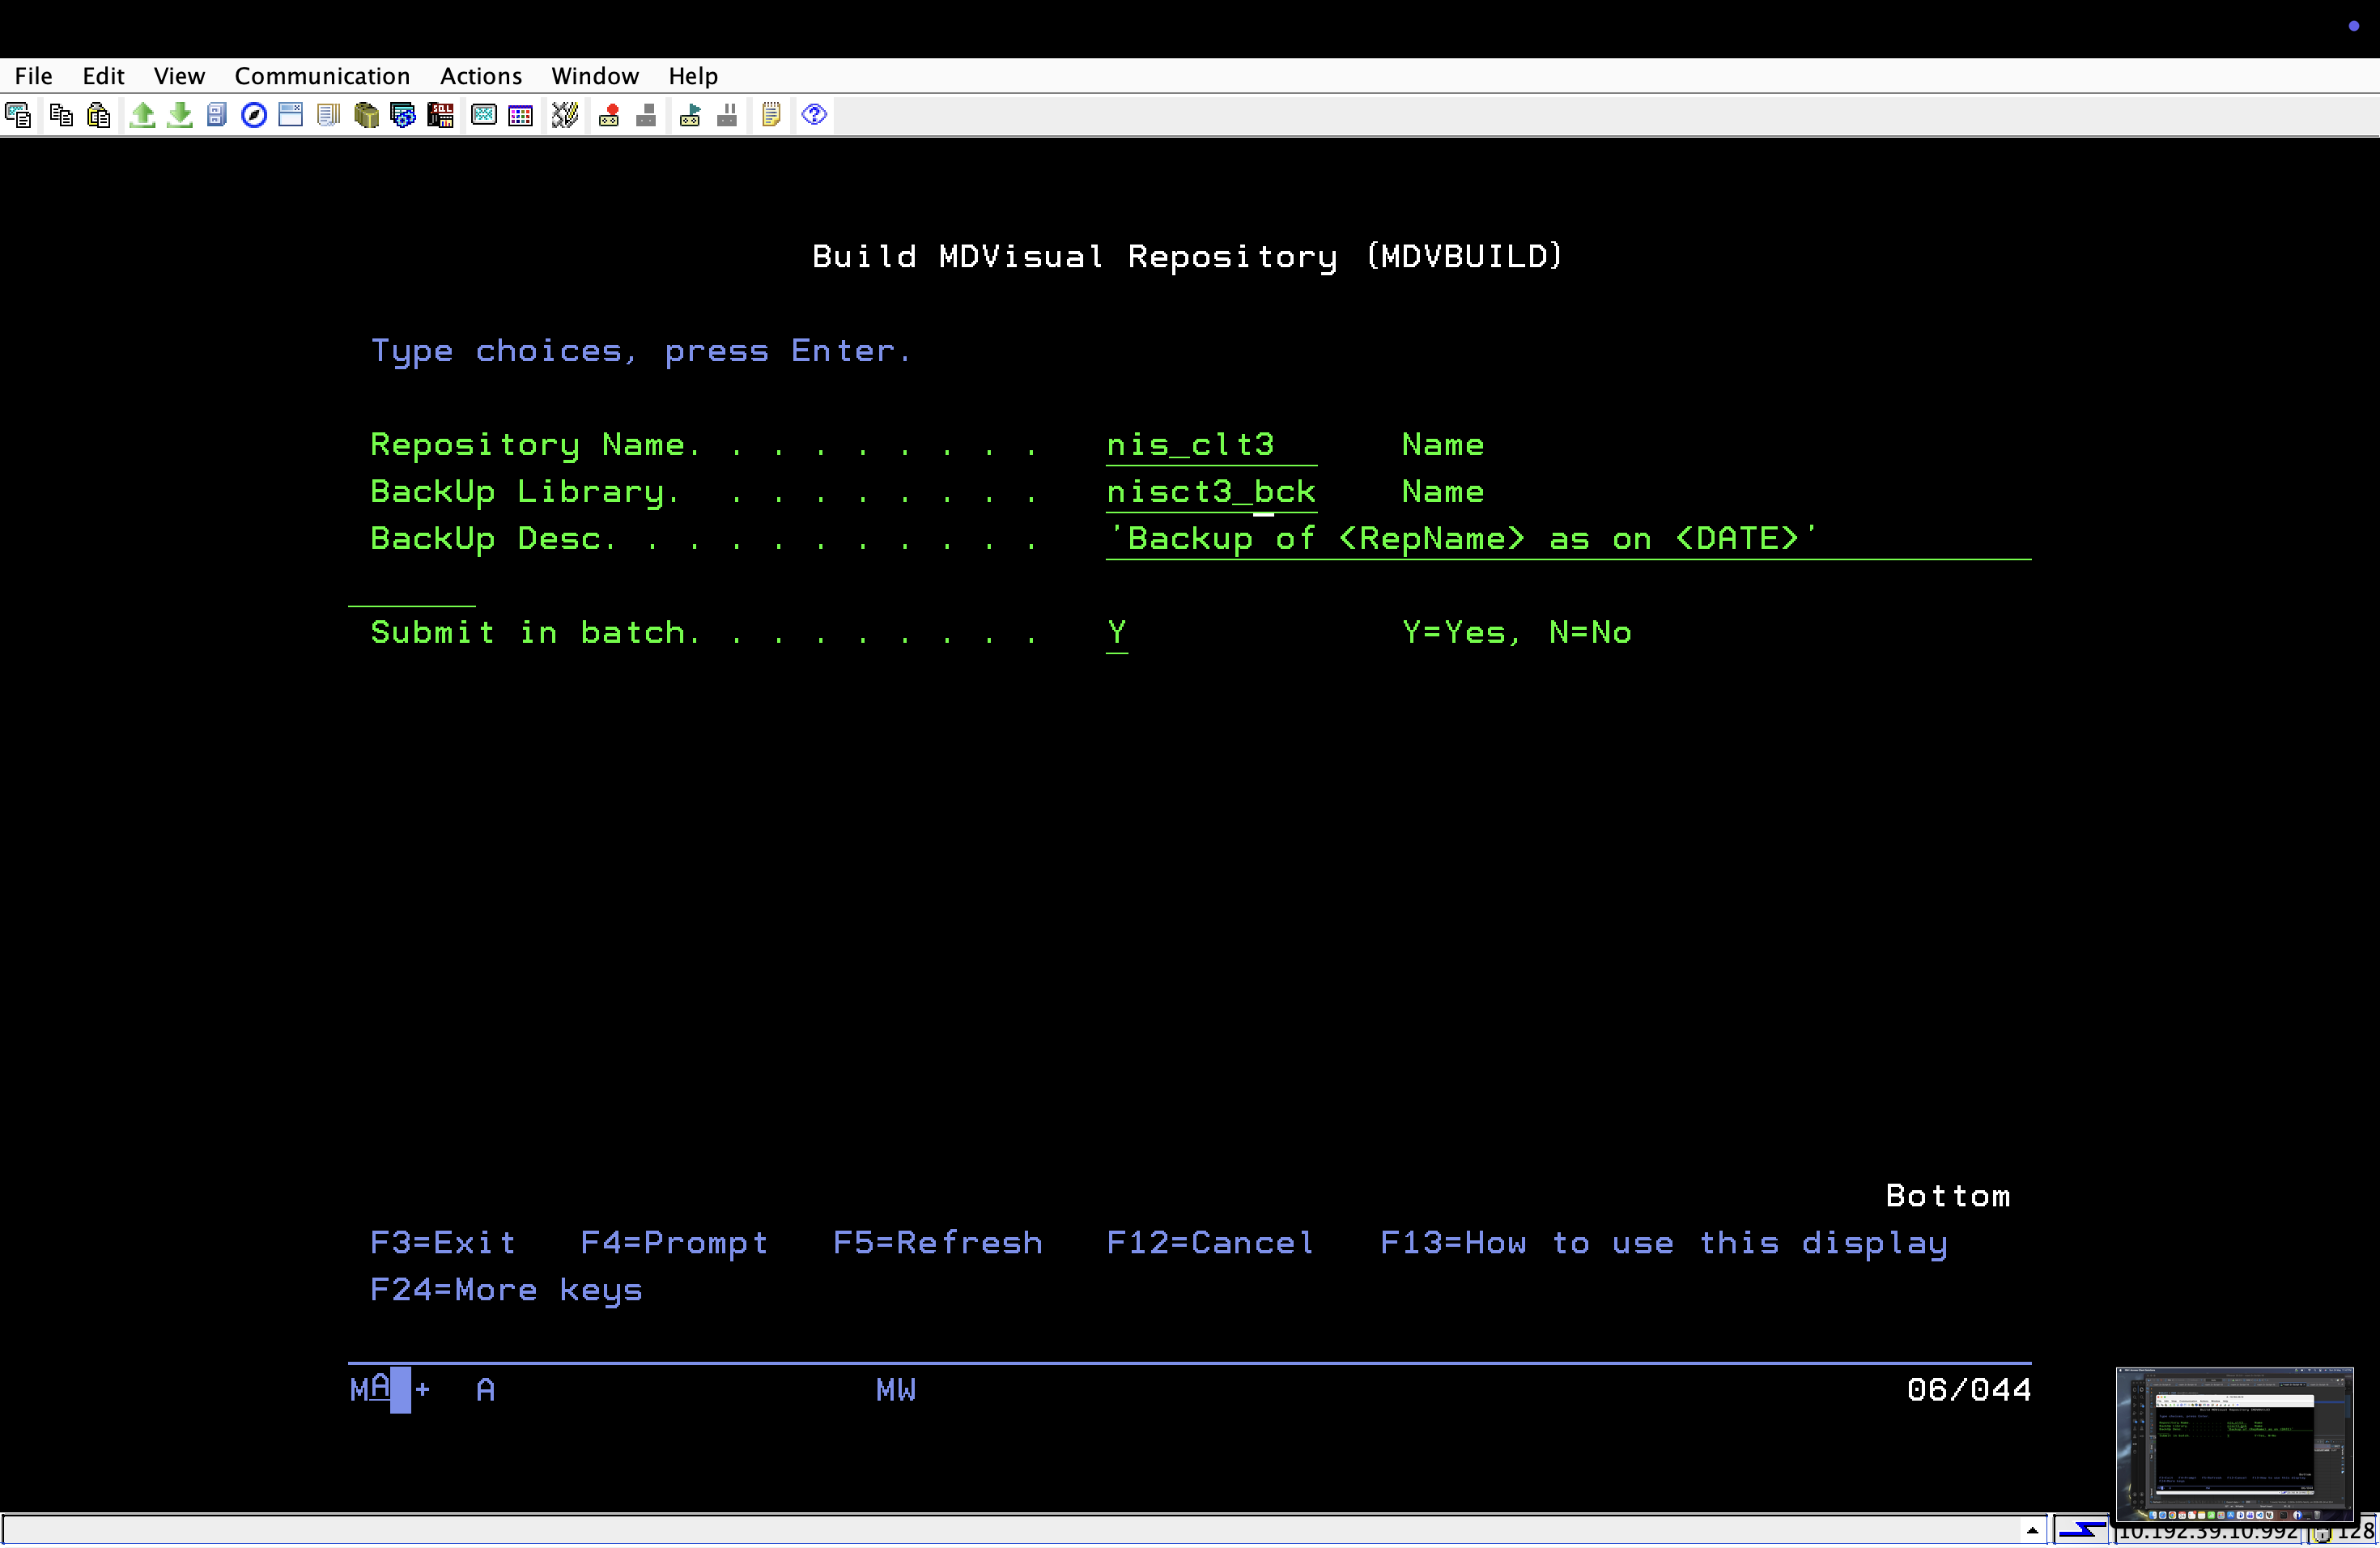Image resolution: width=2380 pixels, height=1548 pixels.
Task: Click the olive box toolbar icon
Action: (x=366, y=115)
